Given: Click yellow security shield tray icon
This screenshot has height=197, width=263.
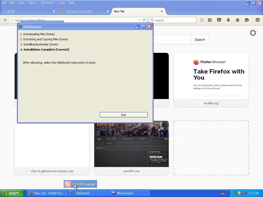Looking at the screenshot, I should pyautogui.click(x=239, y=193).
